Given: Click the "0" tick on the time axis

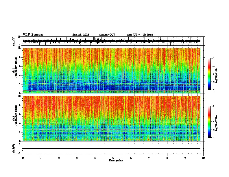Looking at the screenshot, I should pos(23,158).
